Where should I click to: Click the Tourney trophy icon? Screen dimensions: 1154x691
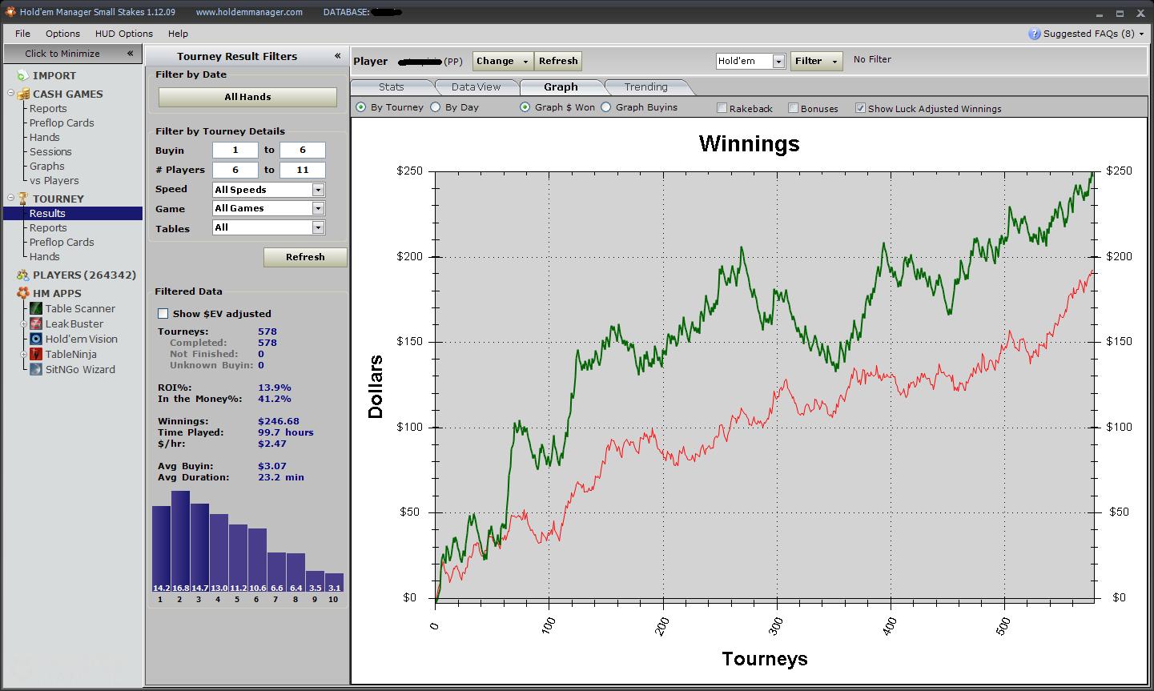click(x=23, y=199)
